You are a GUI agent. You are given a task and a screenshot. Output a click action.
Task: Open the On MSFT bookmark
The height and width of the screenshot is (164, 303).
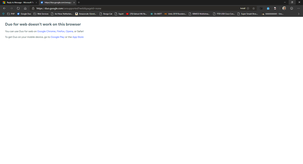pos(156,14)
